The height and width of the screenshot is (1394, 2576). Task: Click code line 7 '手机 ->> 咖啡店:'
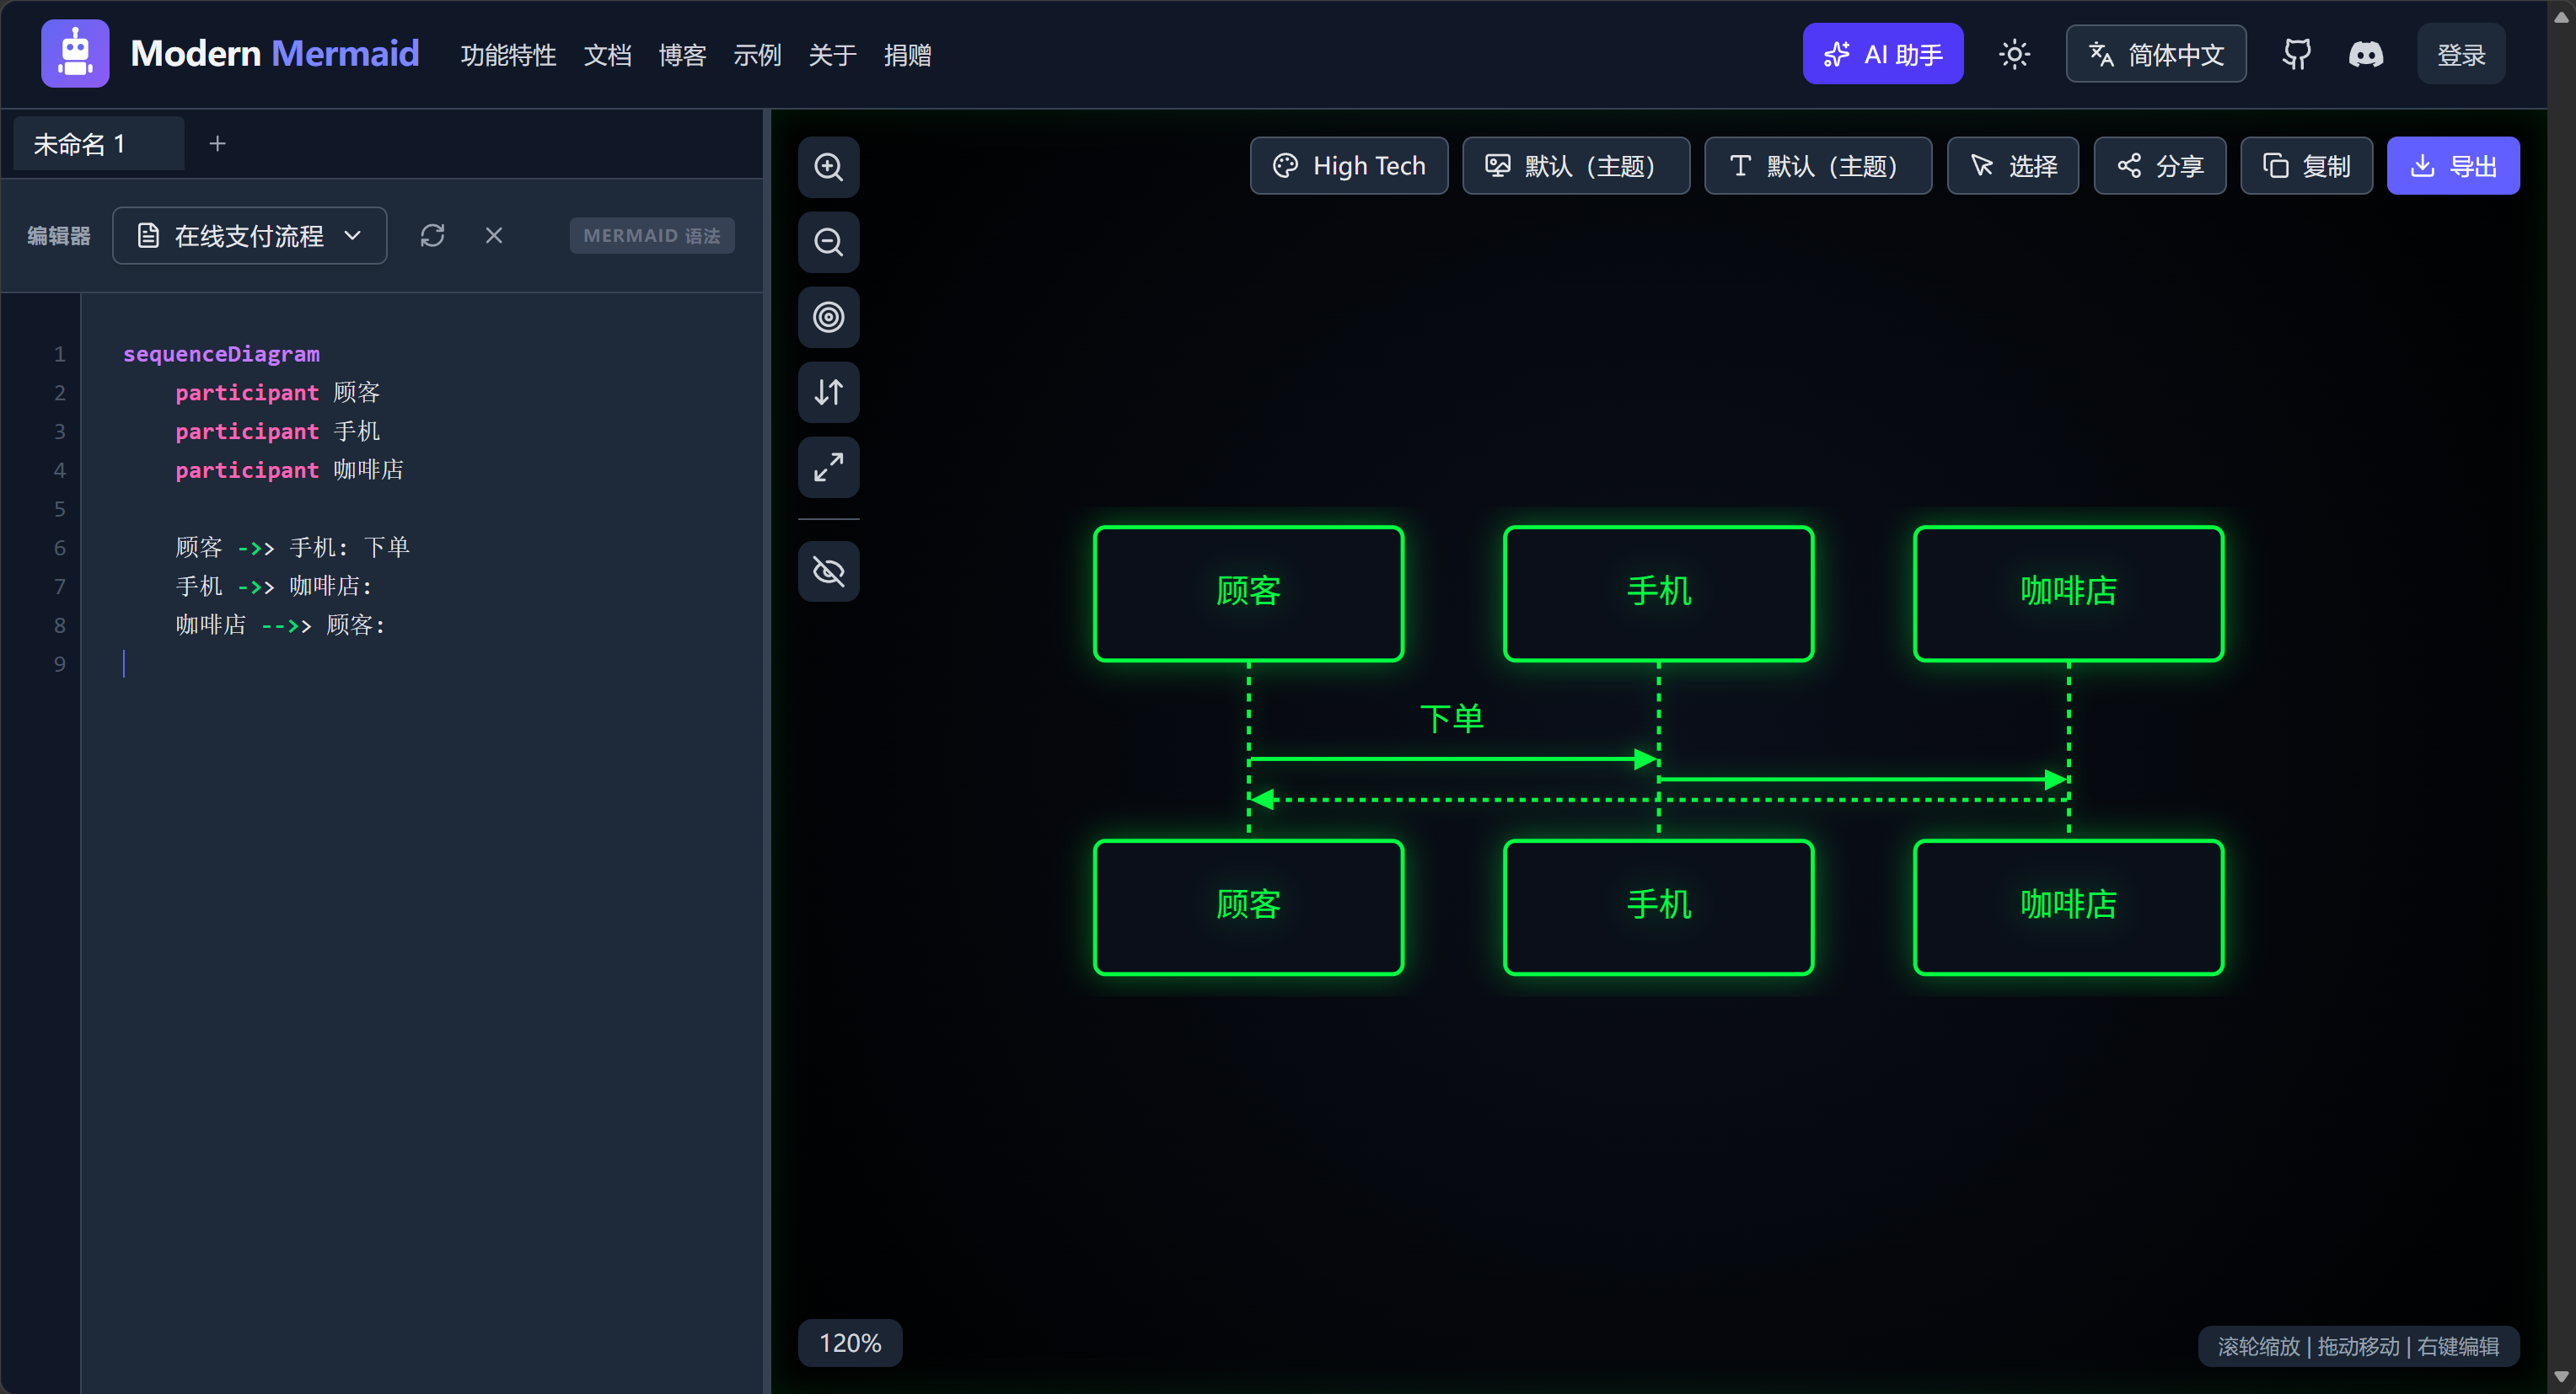tap(274, 587)
